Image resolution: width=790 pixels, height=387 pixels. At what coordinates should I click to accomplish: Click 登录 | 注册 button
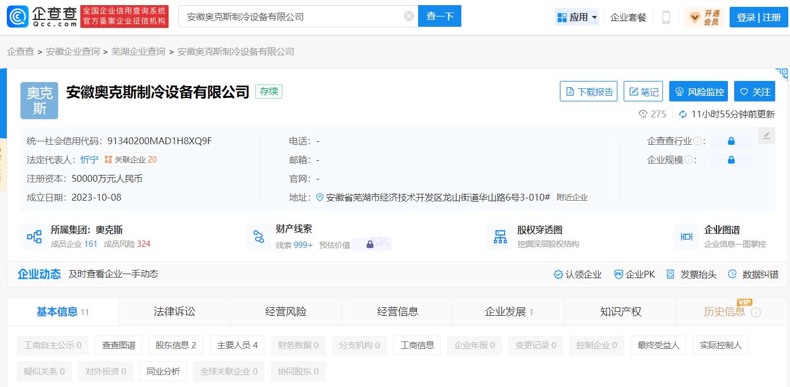pos(759,17)
